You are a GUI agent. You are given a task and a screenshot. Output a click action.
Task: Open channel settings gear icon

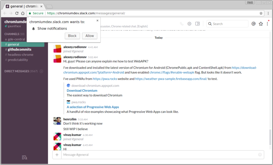pyautogui.click(x=189, y=24)
